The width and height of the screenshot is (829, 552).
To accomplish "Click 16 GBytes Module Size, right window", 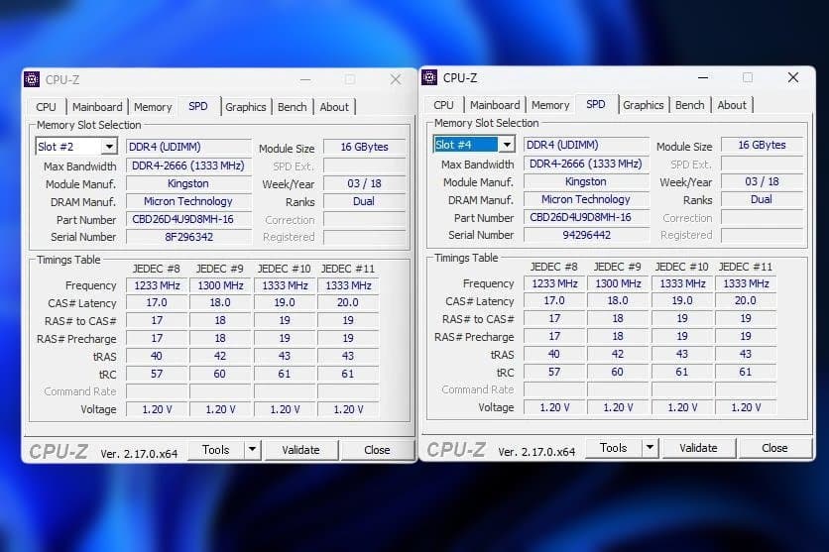I will pos(762,145).
